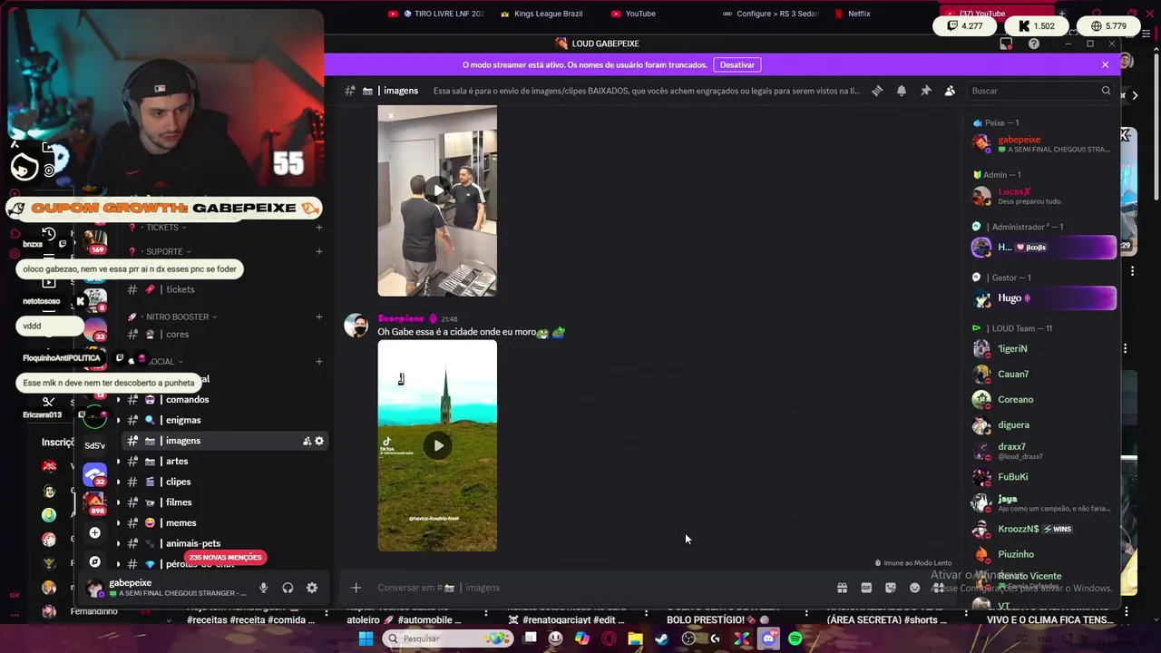Open the enigmas channel
Screen dimensions: 1161x653
click(x=182, y=421)
